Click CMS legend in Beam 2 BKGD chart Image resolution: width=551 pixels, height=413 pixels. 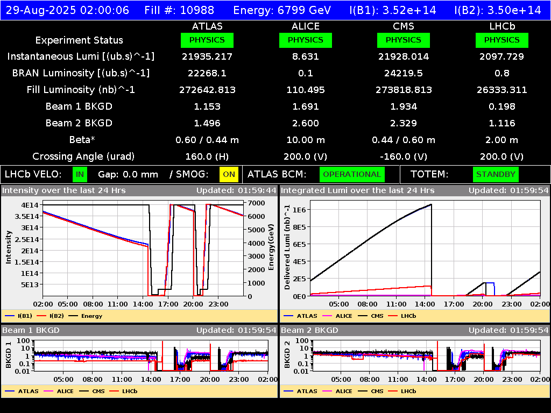(x=371, y=391)
